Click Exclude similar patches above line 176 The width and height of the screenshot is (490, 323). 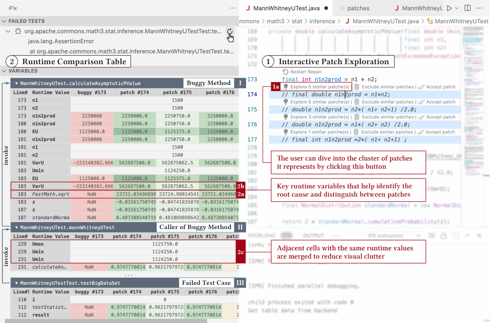click(388, 117)
